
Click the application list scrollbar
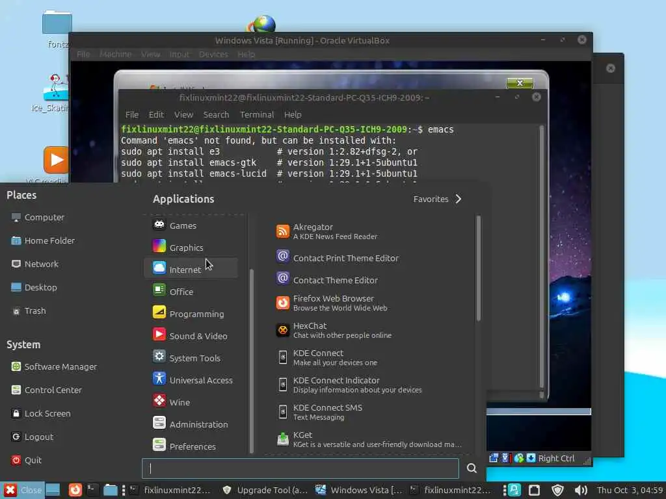[x=478, y=268]
